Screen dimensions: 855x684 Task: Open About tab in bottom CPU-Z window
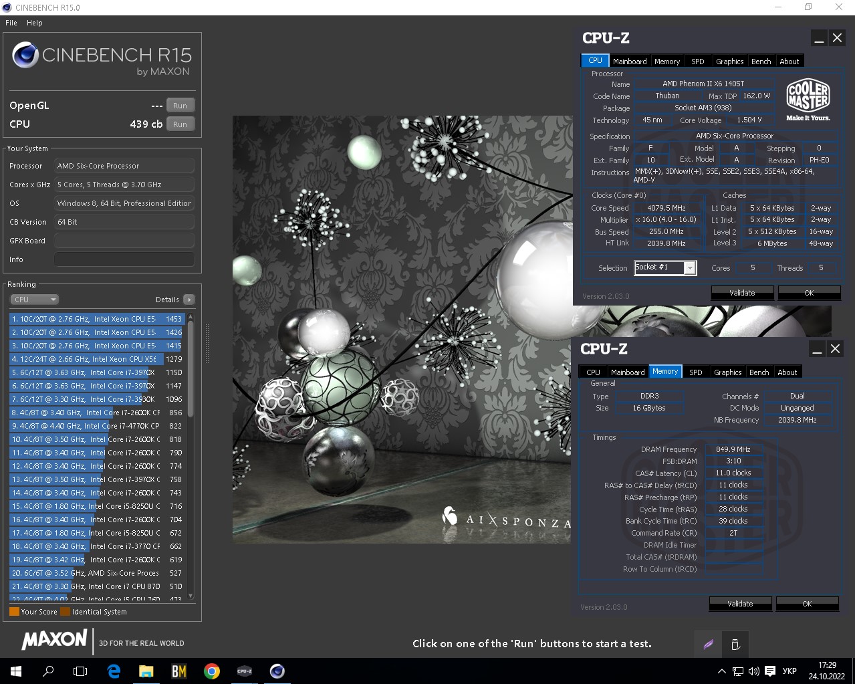point(787,372)
